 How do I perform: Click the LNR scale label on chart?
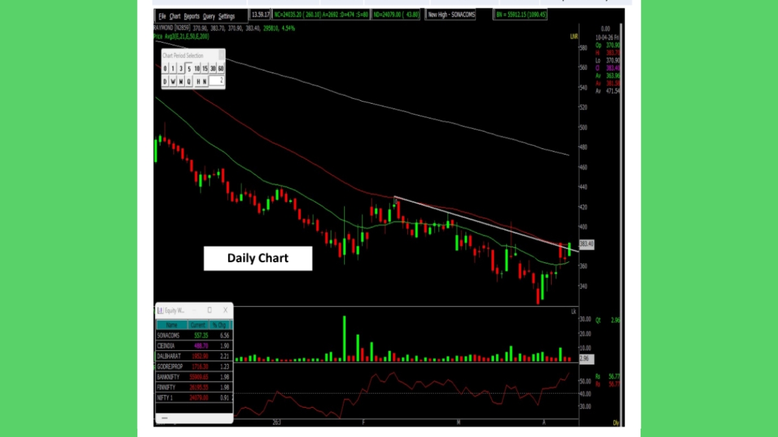point(574,37)
